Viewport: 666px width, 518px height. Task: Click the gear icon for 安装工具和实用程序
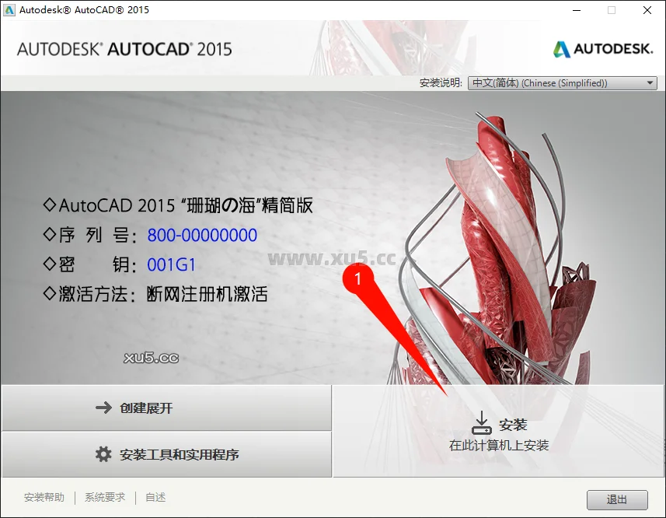click(103, 454)
